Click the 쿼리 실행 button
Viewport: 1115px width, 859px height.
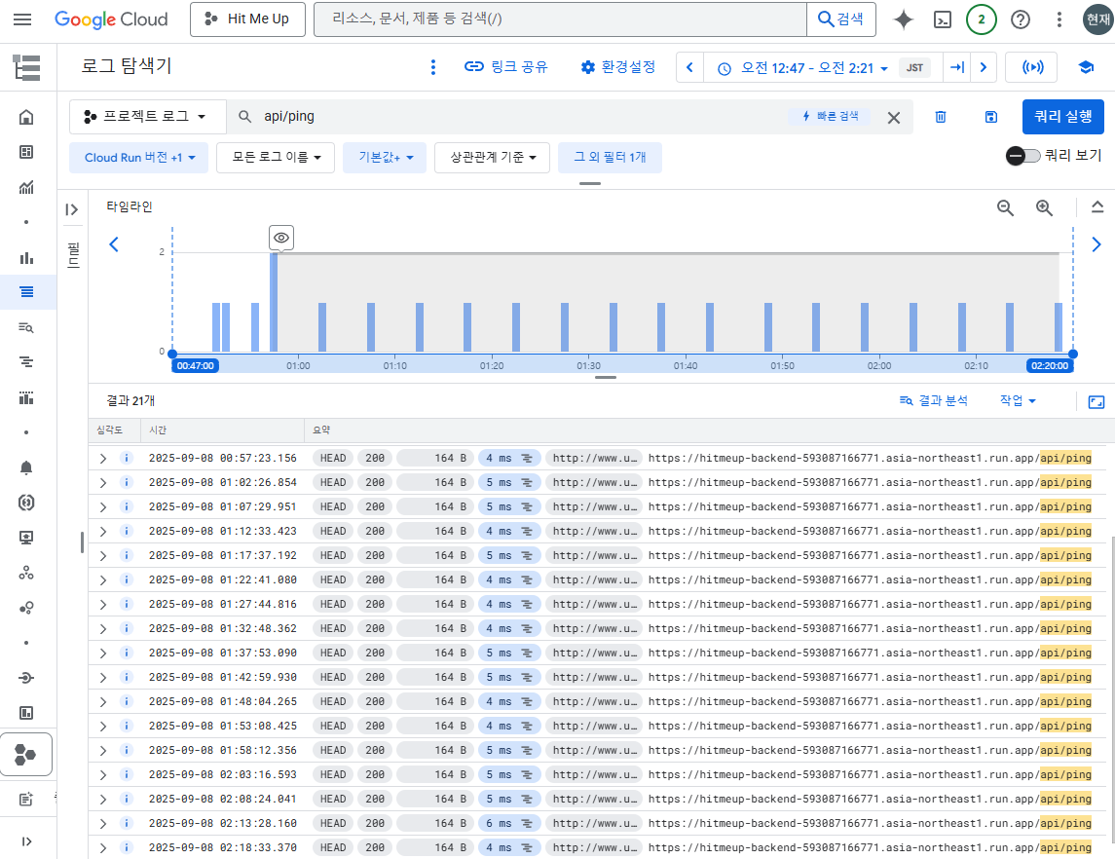tap(1062, 116)
